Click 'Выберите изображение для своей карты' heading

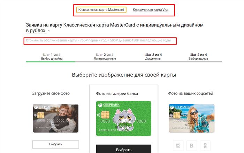click(x=124, y=75)
